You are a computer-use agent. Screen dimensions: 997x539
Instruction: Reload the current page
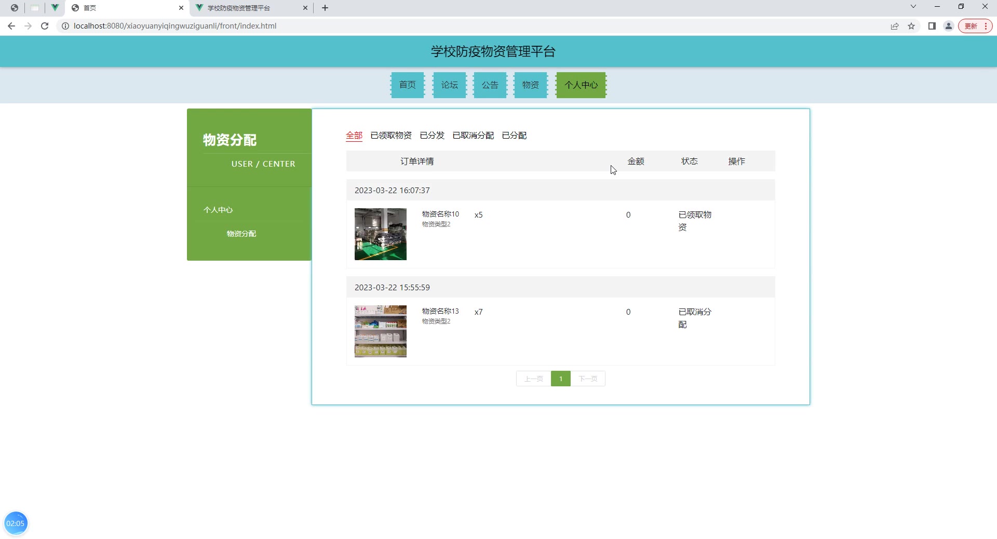(45, 26)
